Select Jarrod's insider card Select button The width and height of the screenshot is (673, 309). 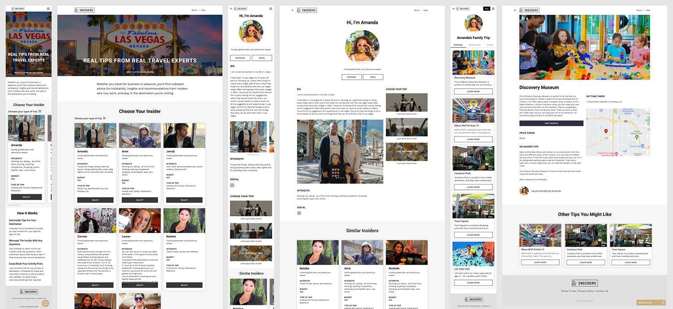(184, 200)
